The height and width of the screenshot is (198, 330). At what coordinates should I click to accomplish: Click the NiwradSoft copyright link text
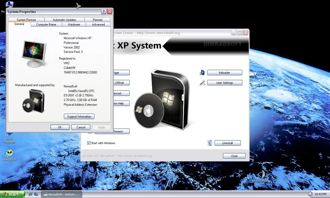tap(117, 156)
